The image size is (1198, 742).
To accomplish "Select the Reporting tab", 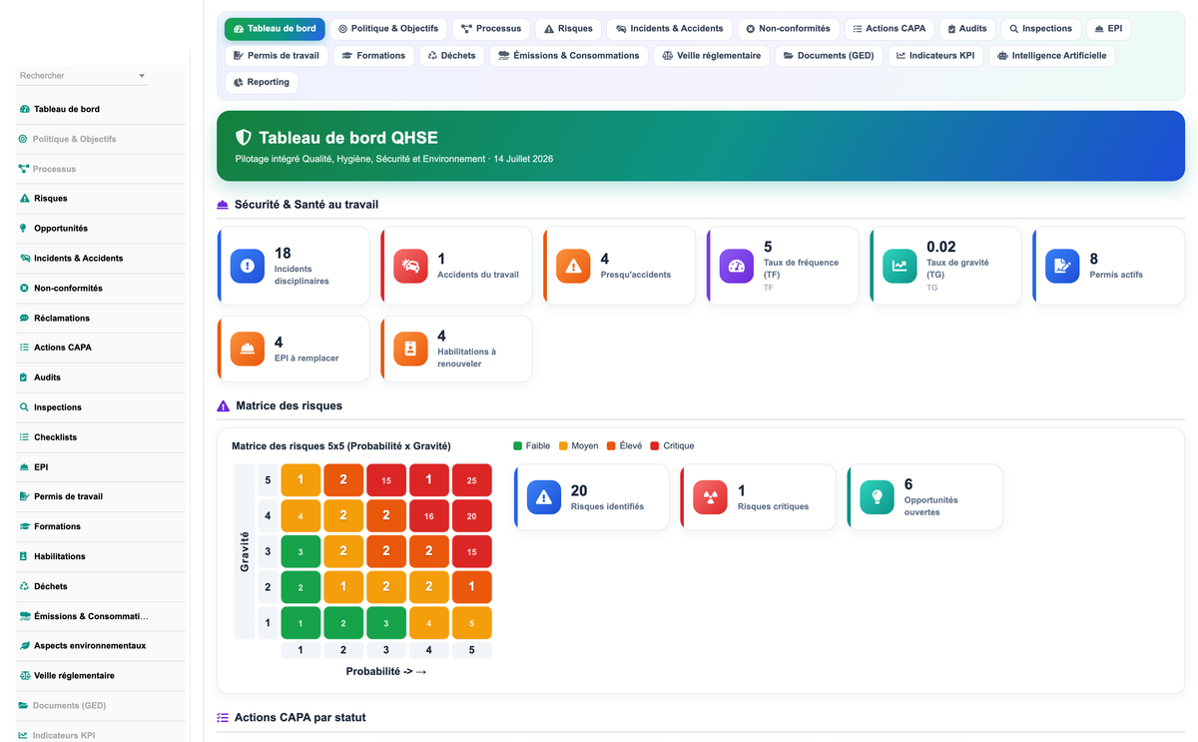I will (262, 83).
